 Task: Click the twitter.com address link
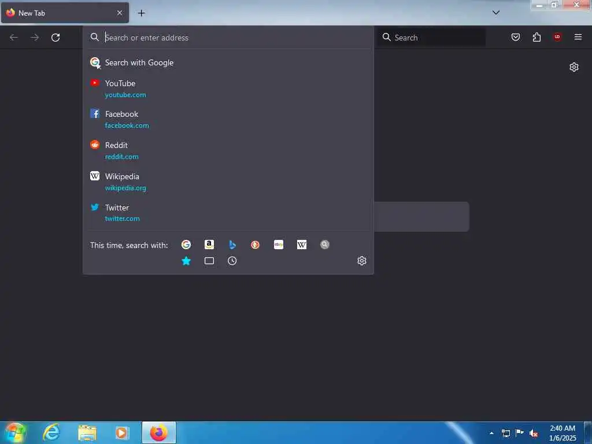coord(122,219)
